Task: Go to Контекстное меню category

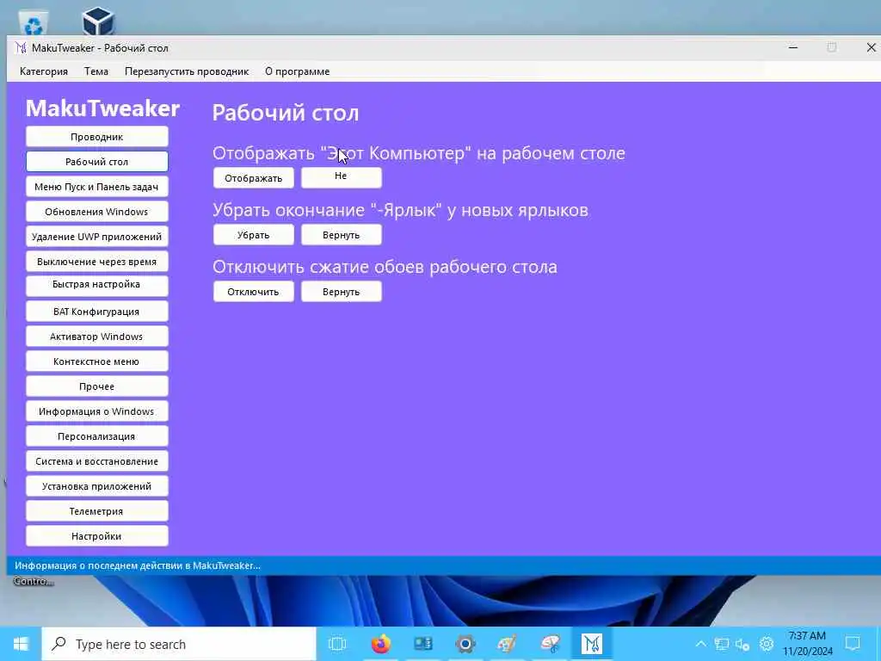Action: click(96, 361)
